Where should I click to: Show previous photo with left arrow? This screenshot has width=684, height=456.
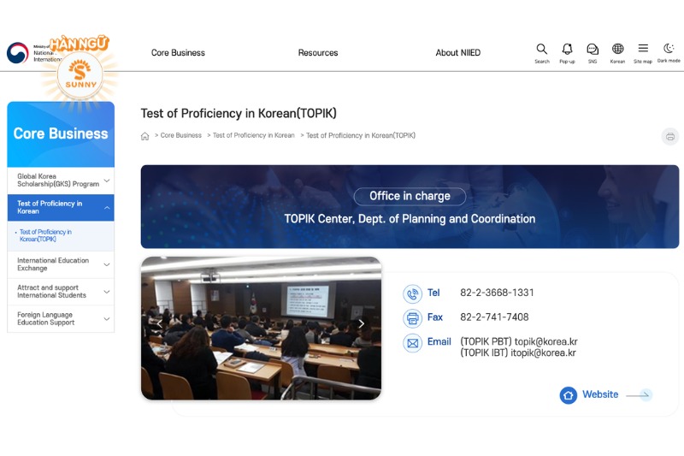point(160,323)
